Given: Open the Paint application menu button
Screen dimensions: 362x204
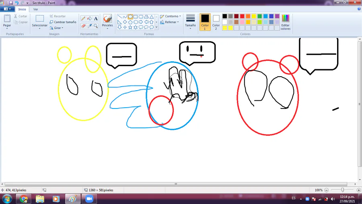Looking at the screenshot, I should (7, 9).
